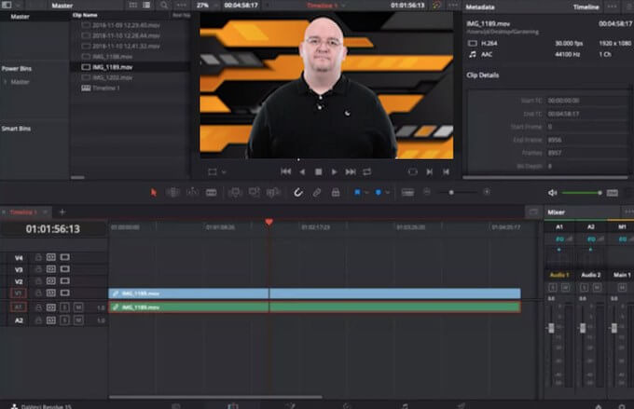Screen dimensions: 634x409
Task: Mute audio track A2
Action: (x=78, y=320)
